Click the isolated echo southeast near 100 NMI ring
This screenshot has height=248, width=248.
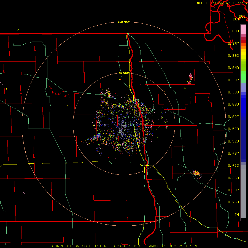197,174
